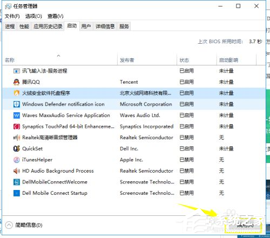Switch to the 性能 tab
Viewport: 270px width, 238px height.
tap(24, 26)
